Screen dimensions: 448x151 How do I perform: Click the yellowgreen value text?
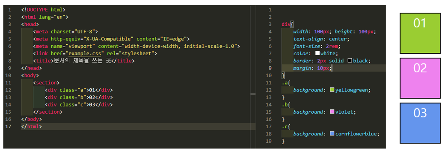(x=351, y=90)
